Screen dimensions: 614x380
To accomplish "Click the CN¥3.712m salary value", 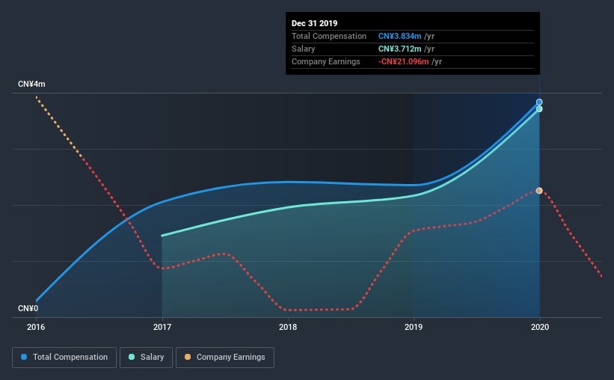I will click(x=400, y=49).
